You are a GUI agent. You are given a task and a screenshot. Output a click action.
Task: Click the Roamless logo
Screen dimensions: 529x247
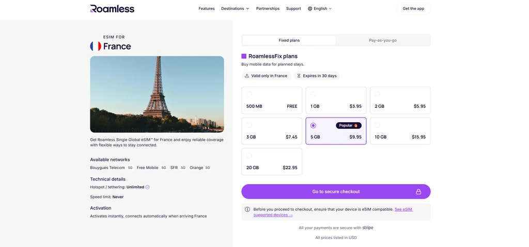tap(112, 8)
